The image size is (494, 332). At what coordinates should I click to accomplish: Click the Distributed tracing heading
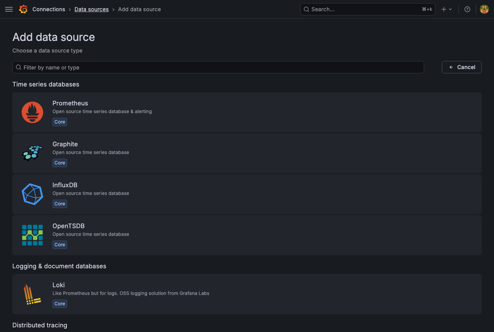coord(40,325)
